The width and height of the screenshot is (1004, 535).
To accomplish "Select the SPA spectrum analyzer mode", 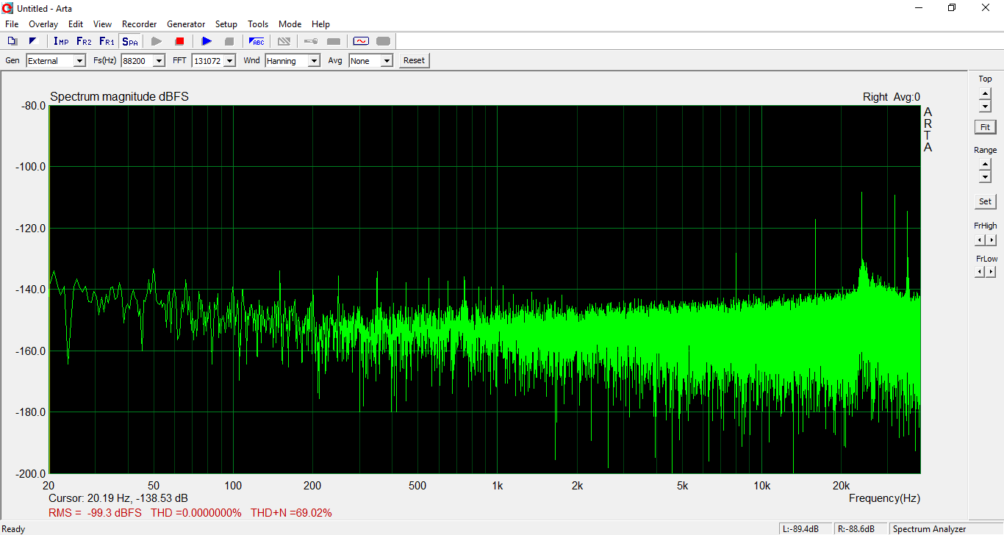I will (x=129, y=41).
